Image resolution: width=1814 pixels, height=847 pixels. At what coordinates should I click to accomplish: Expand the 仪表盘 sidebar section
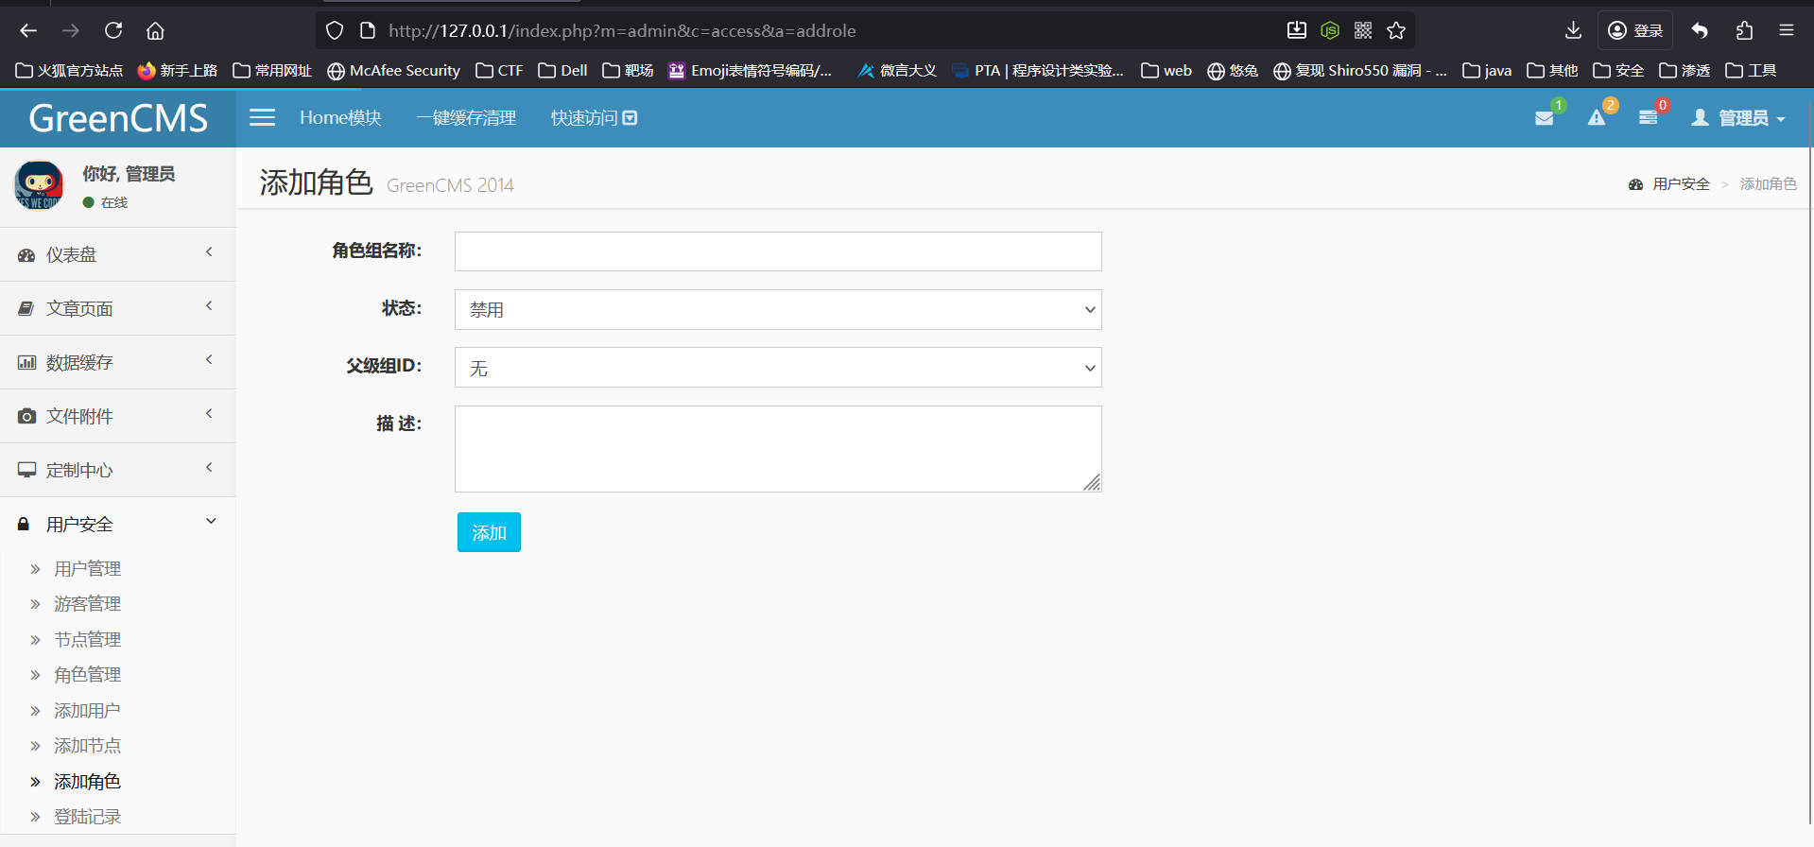click(117, 254)
